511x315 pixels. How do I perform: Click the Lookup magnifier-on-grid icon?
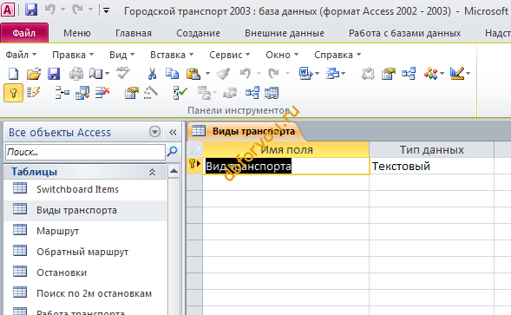click(x=82, y=93)
